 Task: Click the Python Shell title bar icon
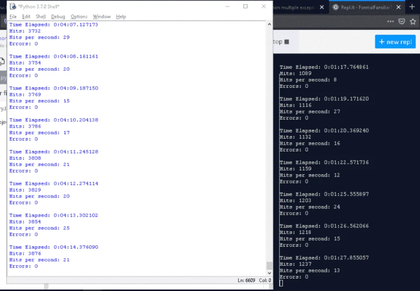(x=12, y=7)
